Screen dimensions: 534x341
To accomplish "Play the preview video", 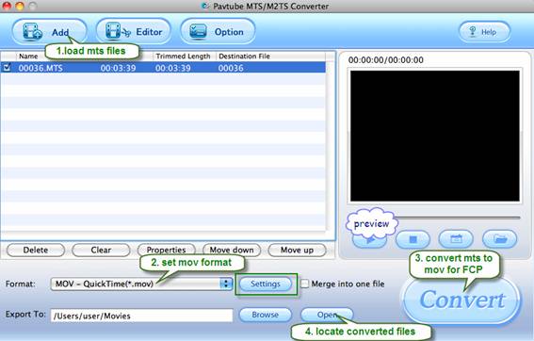I will pos(370,240).
